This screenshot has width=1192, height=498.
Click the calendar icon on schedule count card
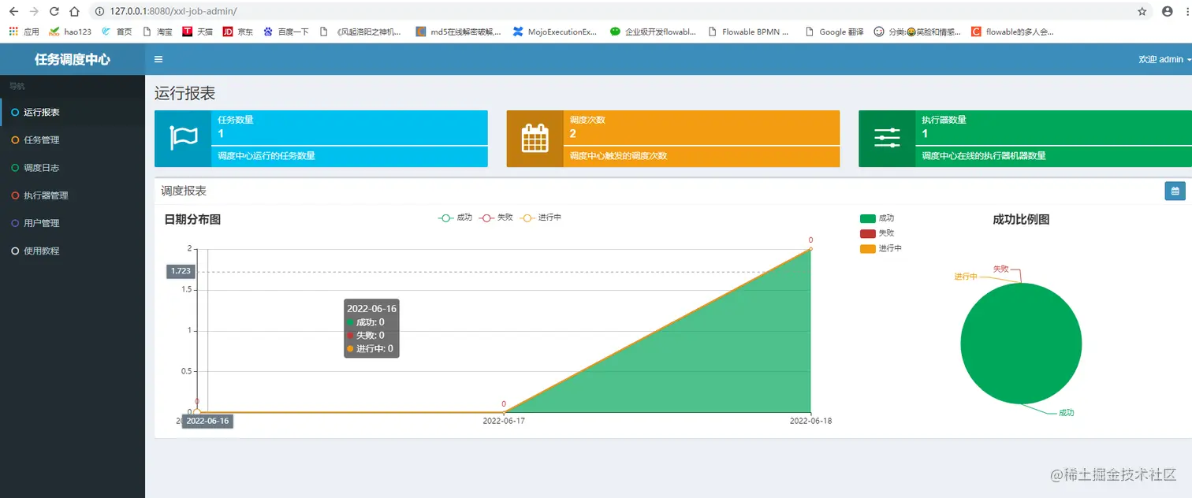click(x=535, y=139)
